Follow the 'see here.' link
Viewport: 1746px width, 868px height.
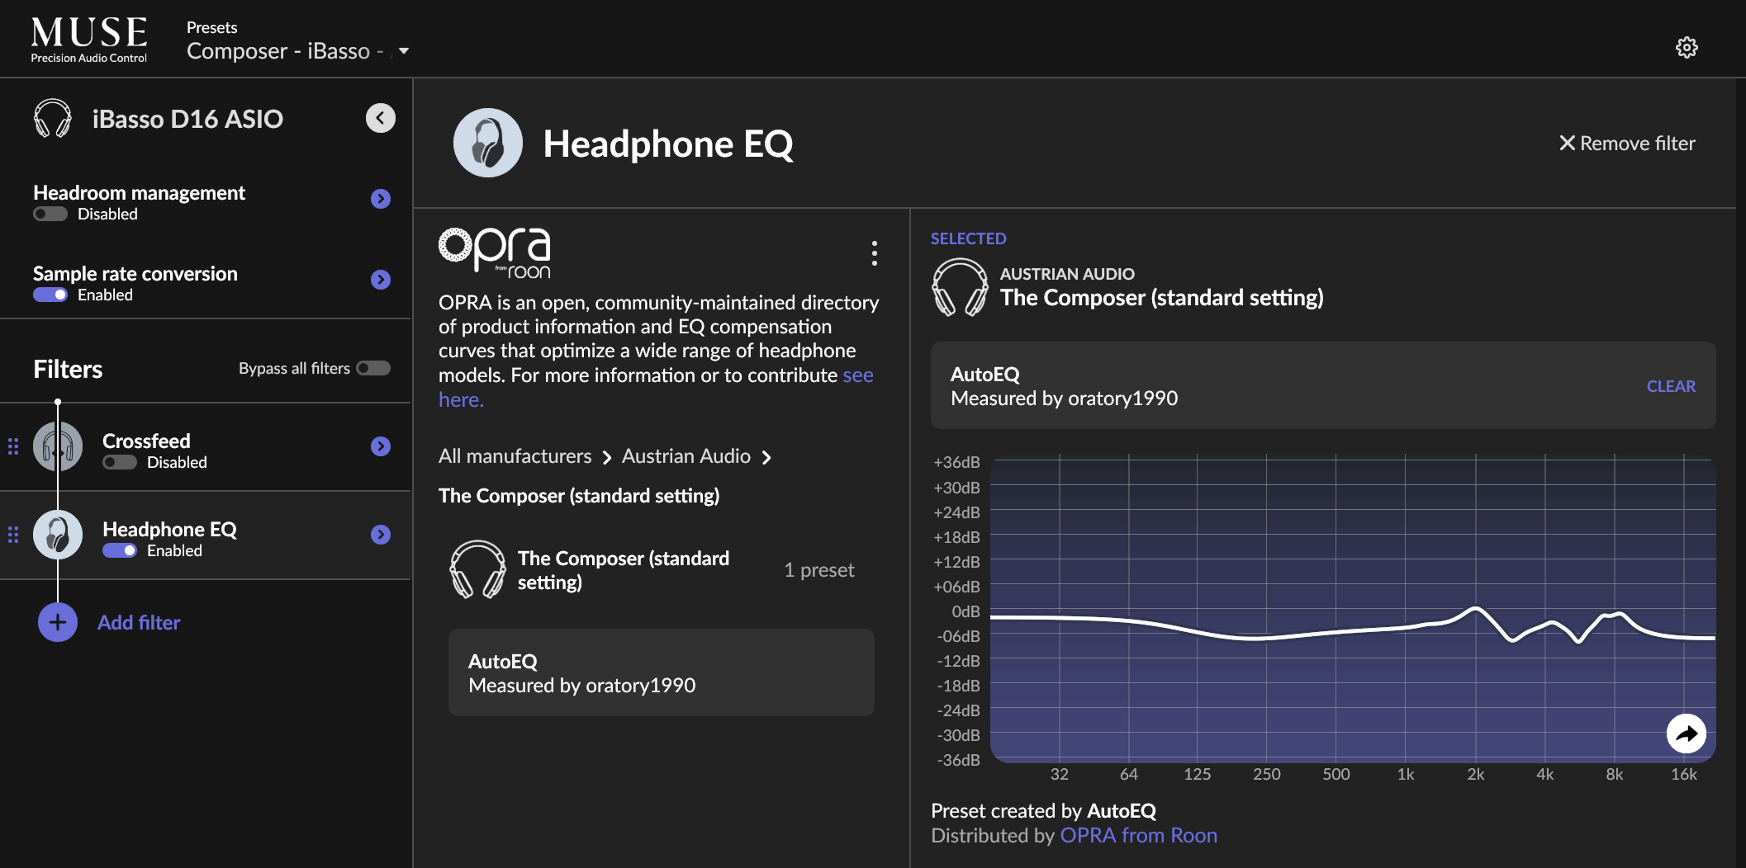click(656, 387)
